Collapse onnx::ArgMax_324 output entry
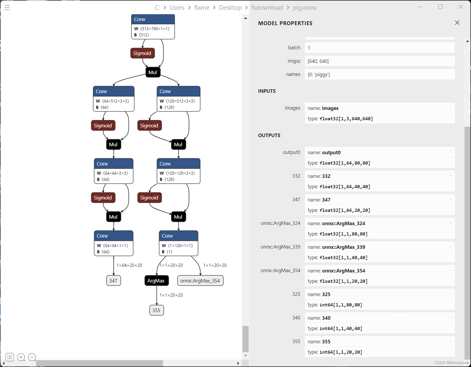 point(451,223)
